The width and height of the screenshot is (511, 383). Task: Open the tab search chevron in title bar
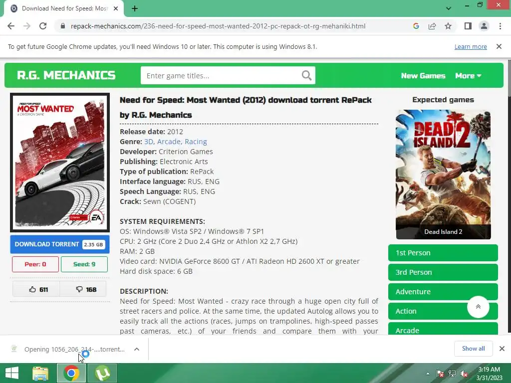pos(449,8)
